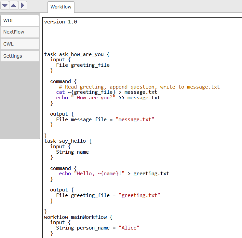242x238 pixels.
Task: Click 'File message_file = "message.txt"' line
Action: 105,119
